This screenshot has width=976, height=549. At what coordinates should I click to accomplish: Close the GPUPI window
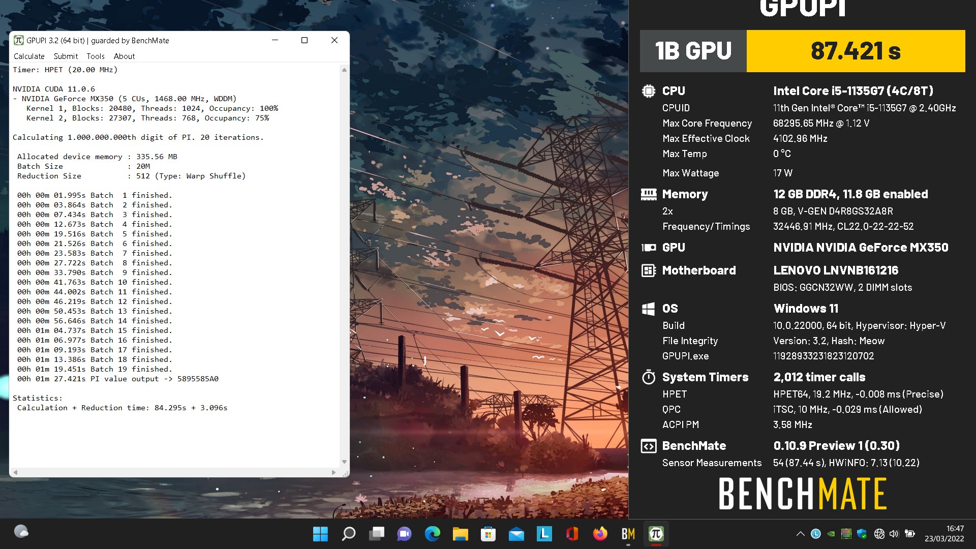[334, 40]
